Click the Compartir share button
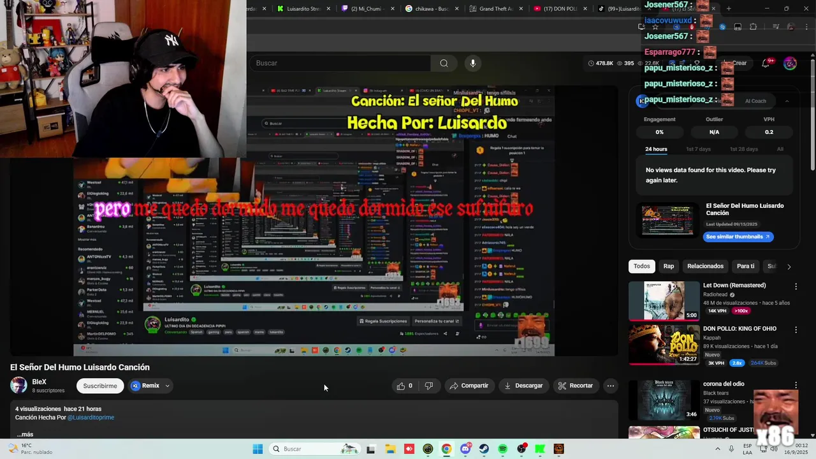 coord(469,386)
